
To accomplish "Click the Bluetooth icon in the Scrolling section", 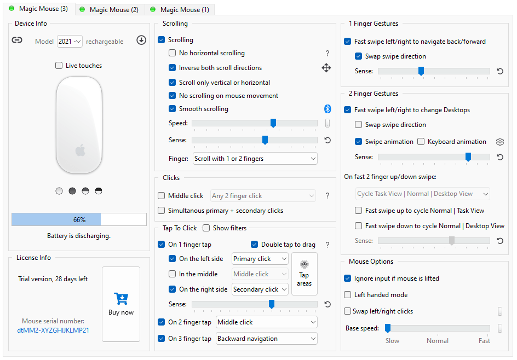I will coord(327,109).
